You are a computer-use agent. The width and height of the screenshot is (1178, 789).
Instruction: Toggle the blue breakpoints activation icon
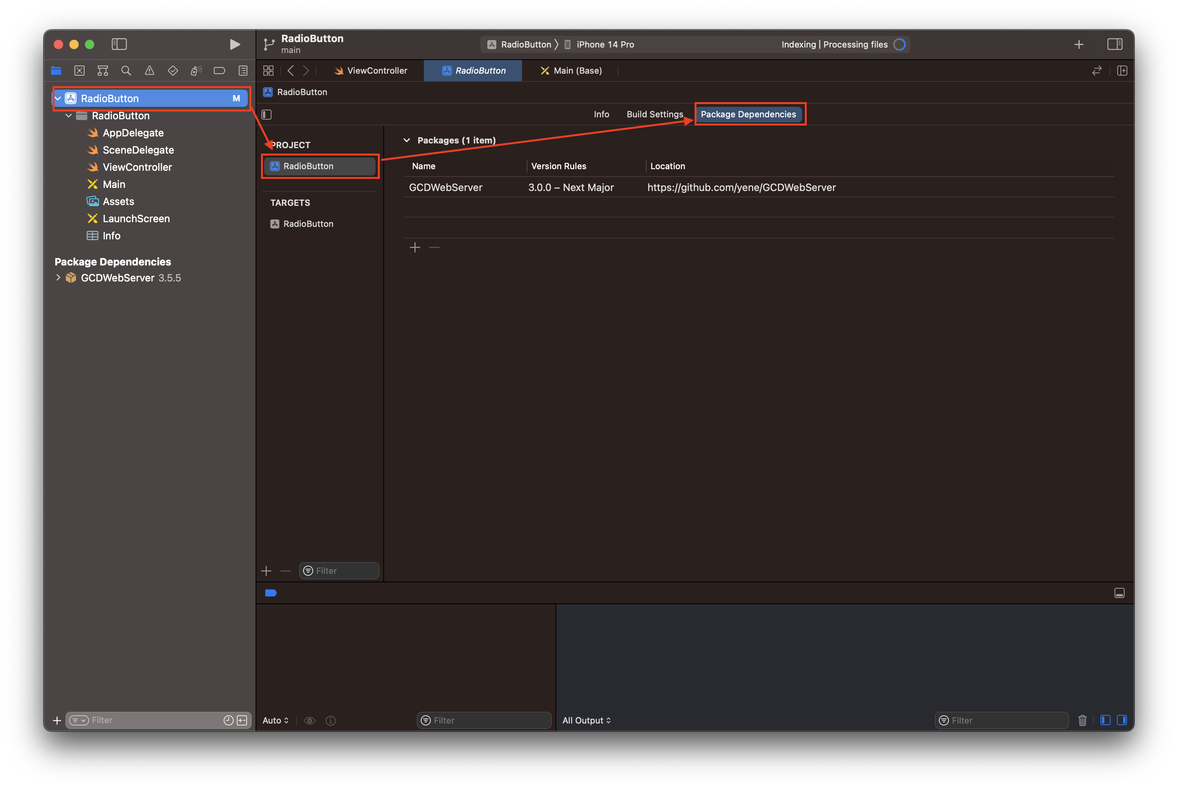pyautogui.click(x=271, y=593)
